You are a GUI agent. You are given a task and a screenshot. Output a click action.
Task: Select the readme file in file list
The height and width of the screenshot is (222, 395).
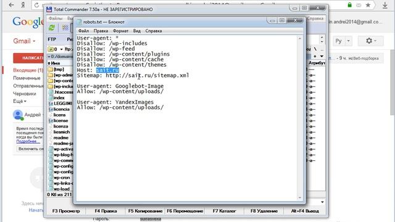pyautogui.click(x=59, y=138)
